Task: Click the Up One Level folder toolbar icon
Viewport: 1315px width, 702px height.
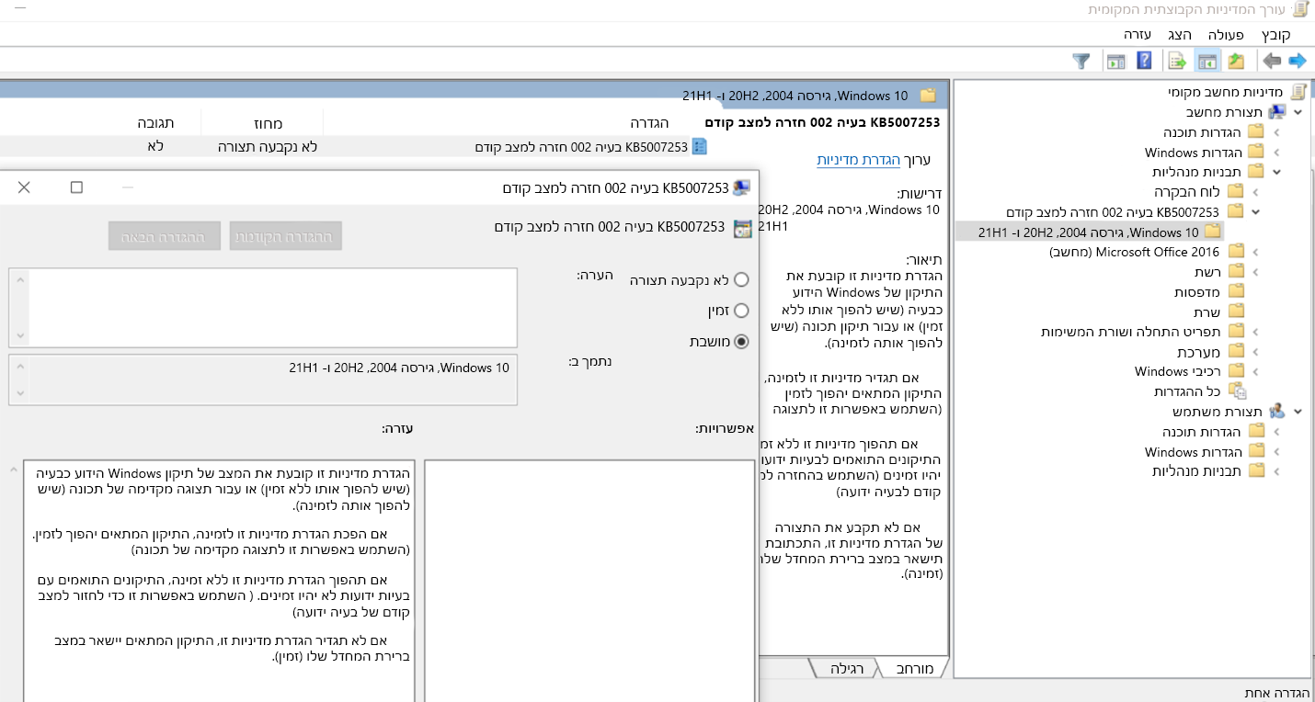Action: [1236, 61]
